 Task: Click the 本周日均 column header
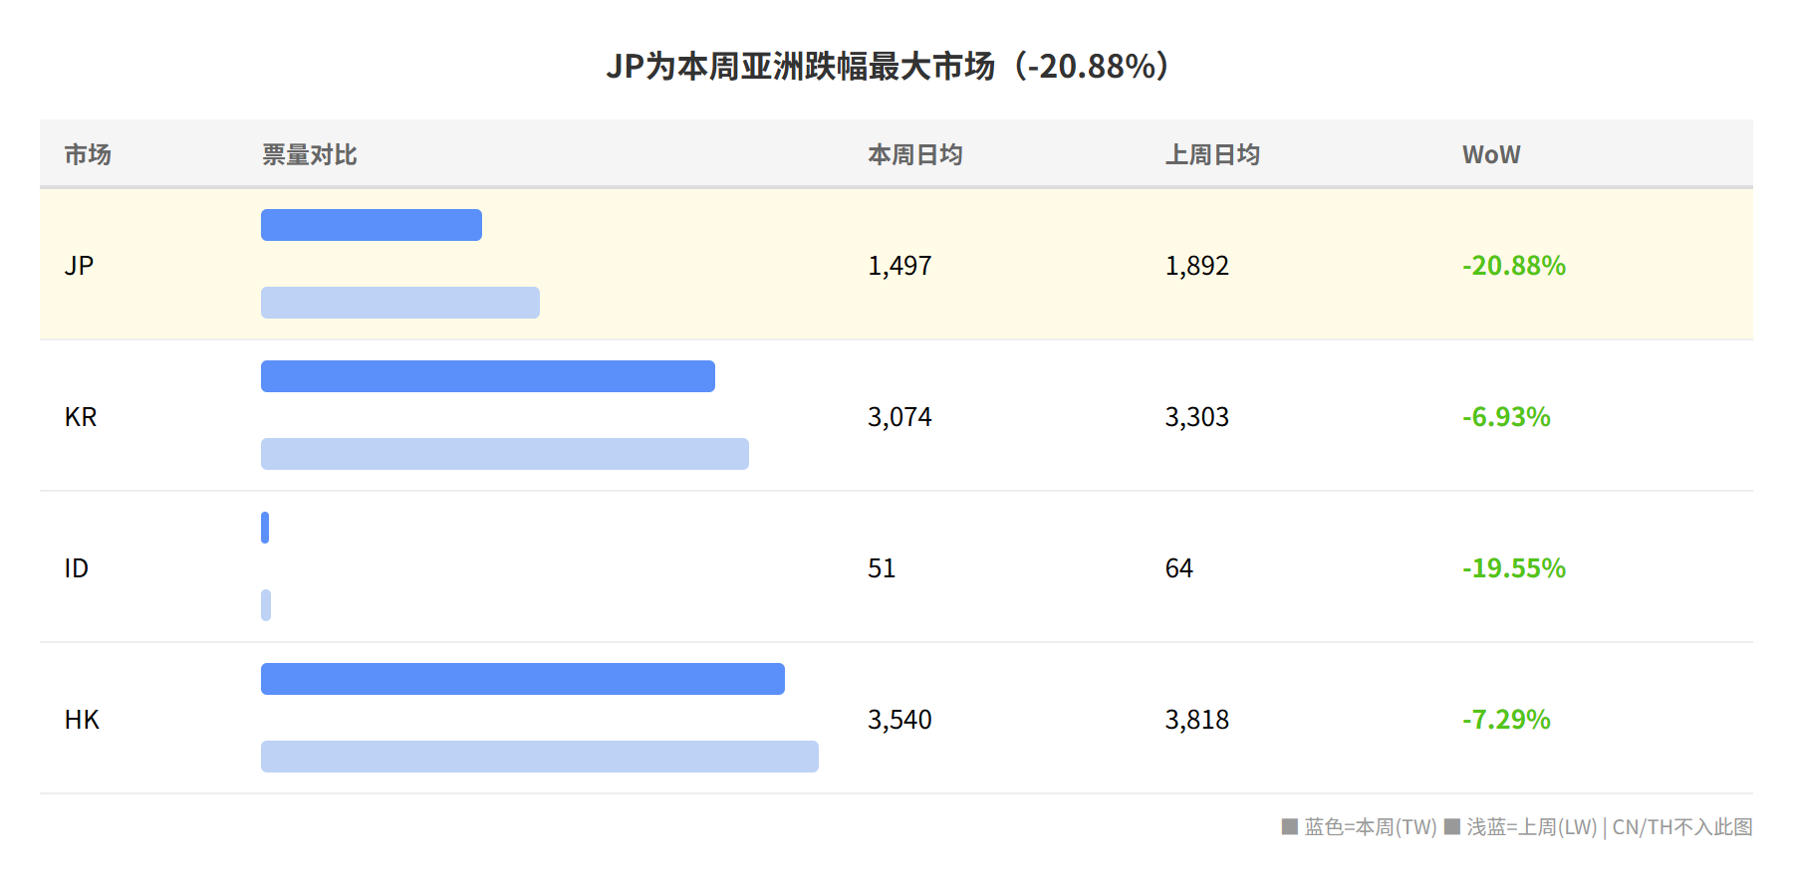pyautogui.click(x=915, y=154)
